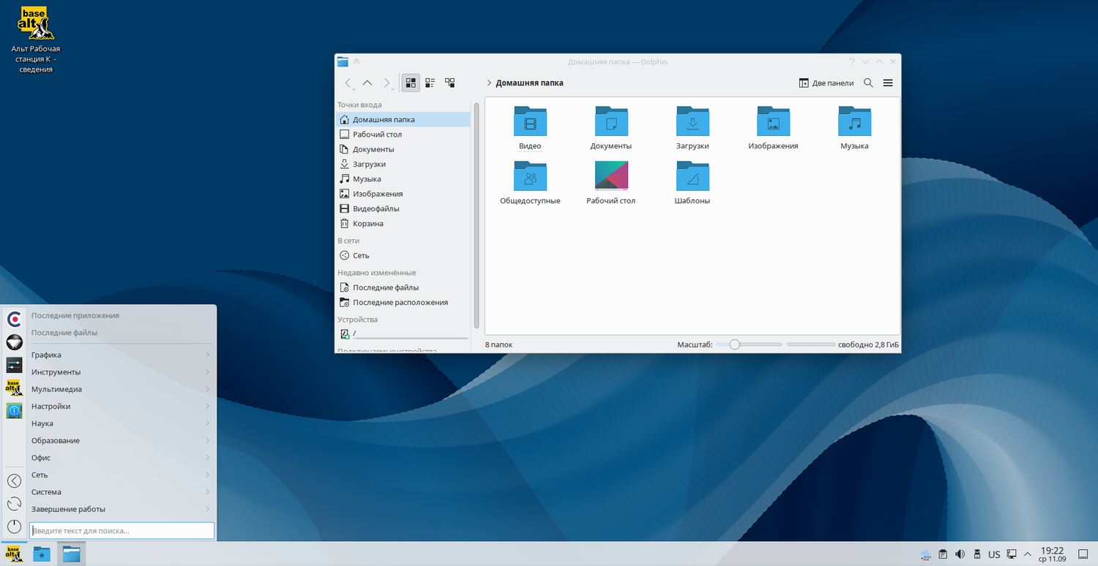Select Домашняя папка in the places sidebar
The image size is (1098, 566).
point(403,119)
